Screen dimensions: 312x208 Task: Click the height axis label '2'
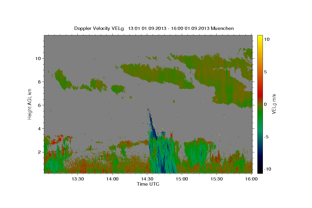tap(39, 152)
